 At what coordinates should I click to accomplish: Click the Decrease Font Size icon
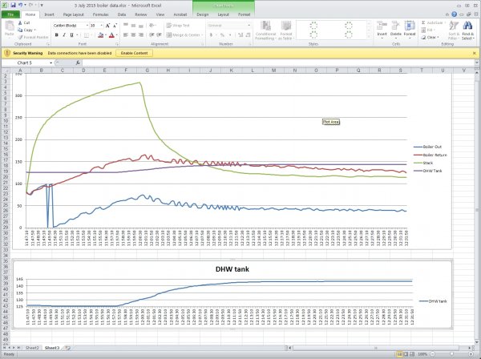[x=115, y=26]
